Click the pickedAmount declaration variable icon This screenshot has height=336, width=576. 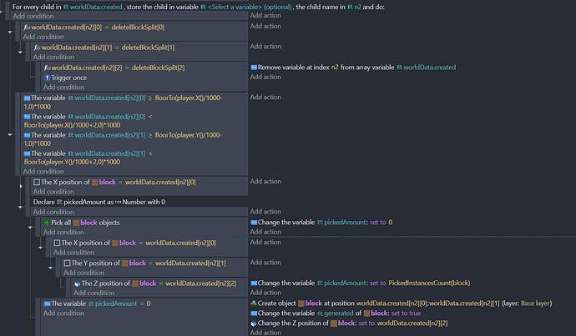tap(59, 202)
